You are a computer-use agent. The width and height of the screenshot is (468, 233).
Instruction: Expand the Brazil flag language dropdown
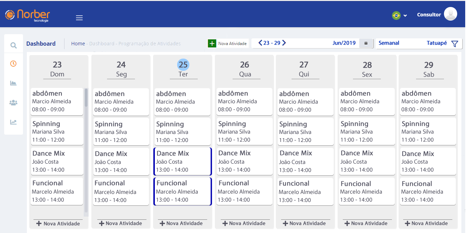pos(399,15)
